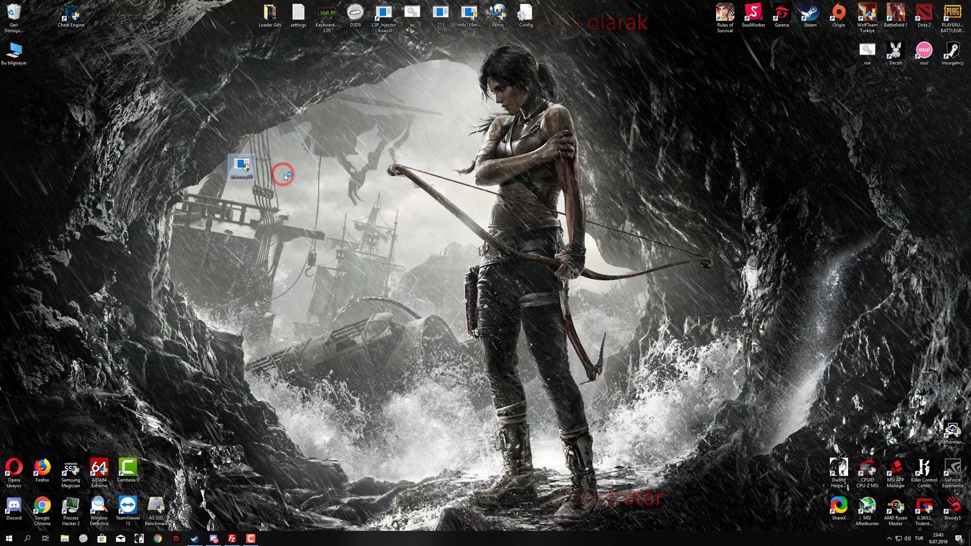This screenshot has width=971, height=546.
Task: Launch SoulWorker from the desktop
Action: click(x=753, y=16)
